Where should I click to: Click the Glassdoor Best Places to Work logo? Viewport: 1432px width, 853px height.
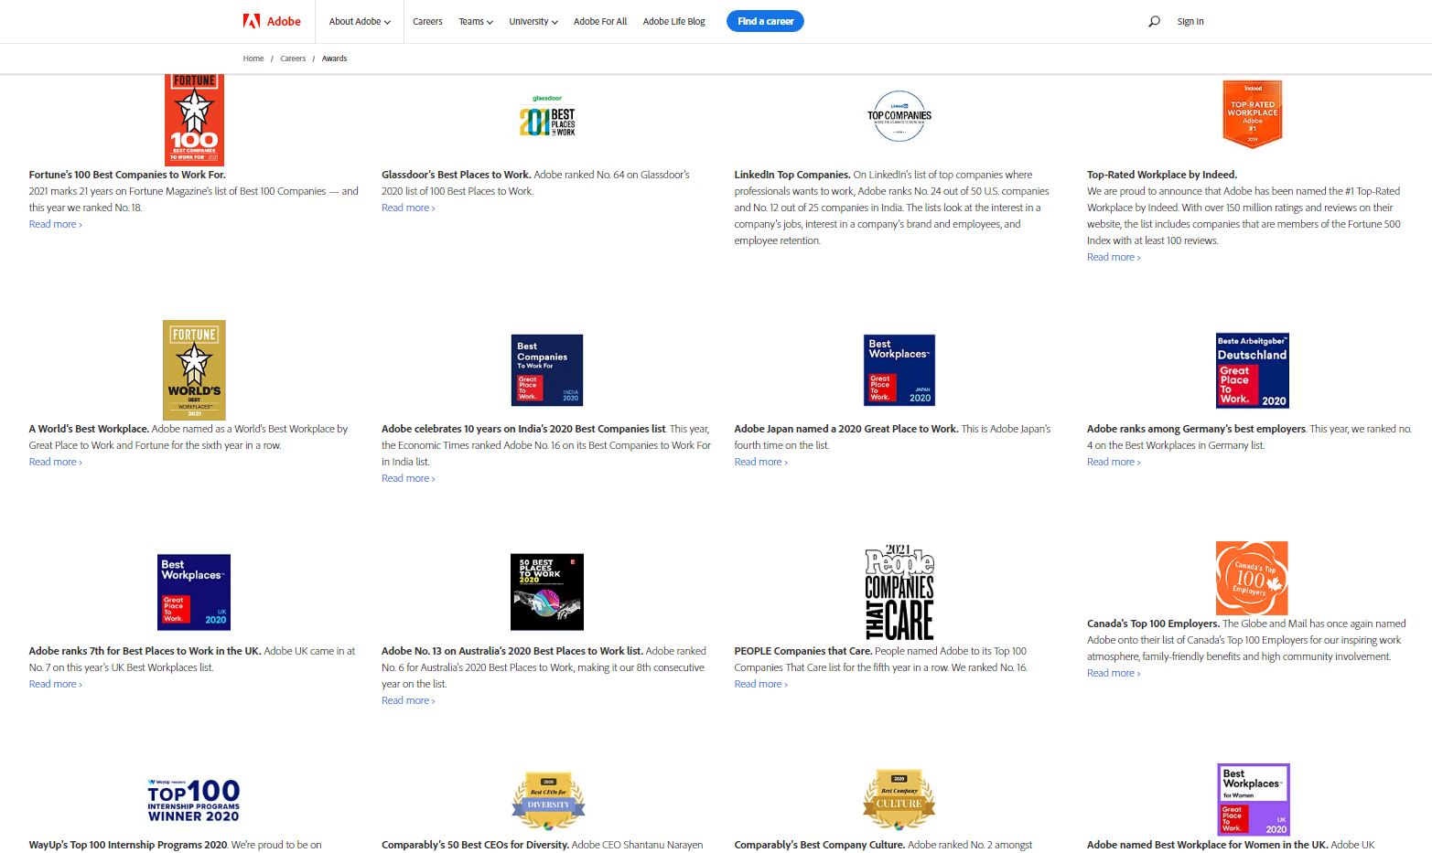pos(547,116)
